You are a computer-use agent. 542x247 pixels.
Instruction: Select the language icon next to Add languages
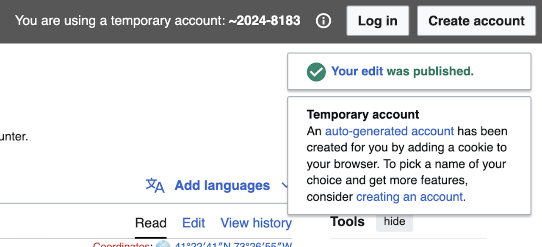click(x=155, y=186)
